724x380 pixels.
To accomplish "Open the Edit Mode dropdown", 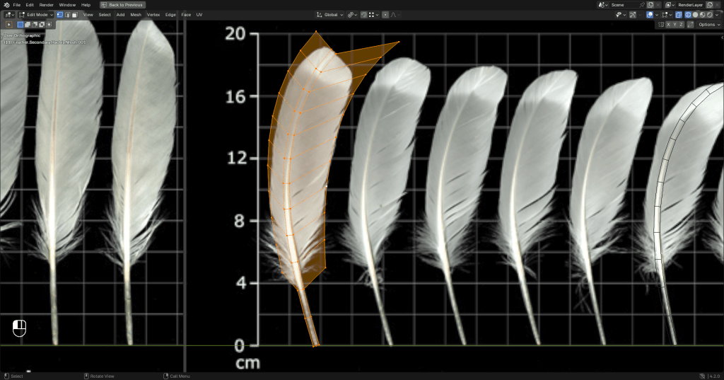I will [35, 14].
